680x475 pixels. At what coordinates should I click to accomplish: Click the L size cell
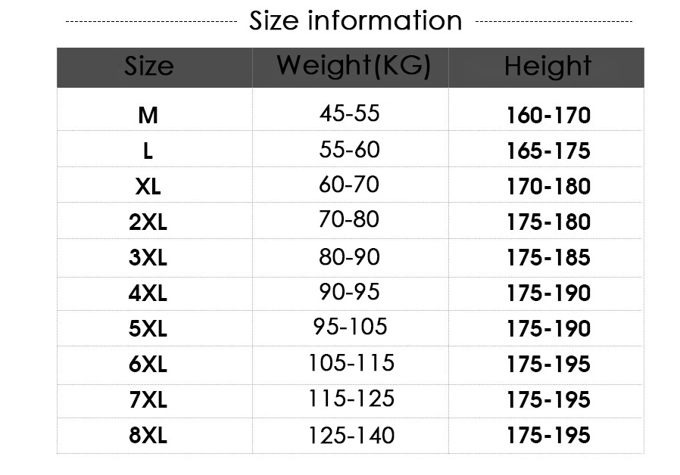pyautogui.click(x=148, y=151)
